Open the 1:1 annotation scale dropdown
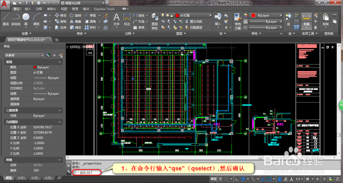This screenshot has width=343, height=183. pyautogui.click(x=299, y=179)
